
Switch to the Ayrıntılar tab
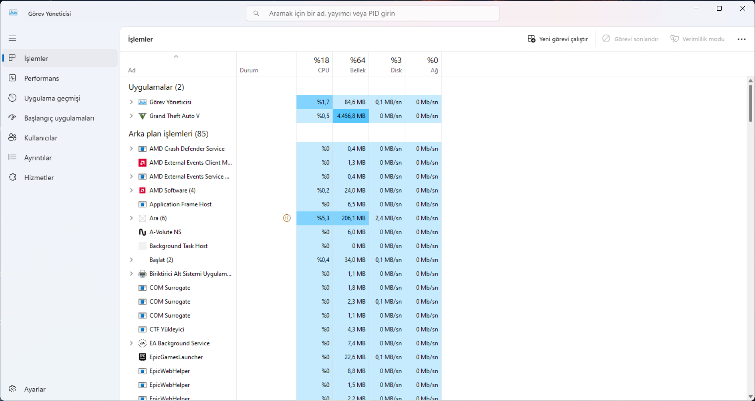pyautogui.click(x=60, y=158)
